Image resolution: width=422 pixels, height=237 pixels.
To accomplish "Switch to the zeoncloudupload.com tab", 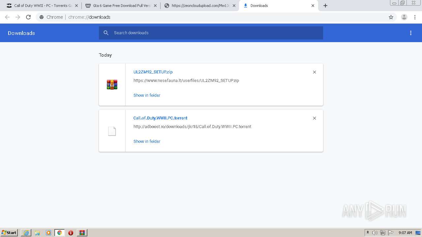I will point(199,6).
